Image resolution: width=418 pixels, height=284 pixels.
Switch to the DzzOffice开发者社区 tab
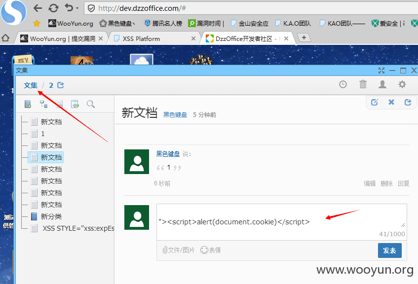click(x=248, y=38)
